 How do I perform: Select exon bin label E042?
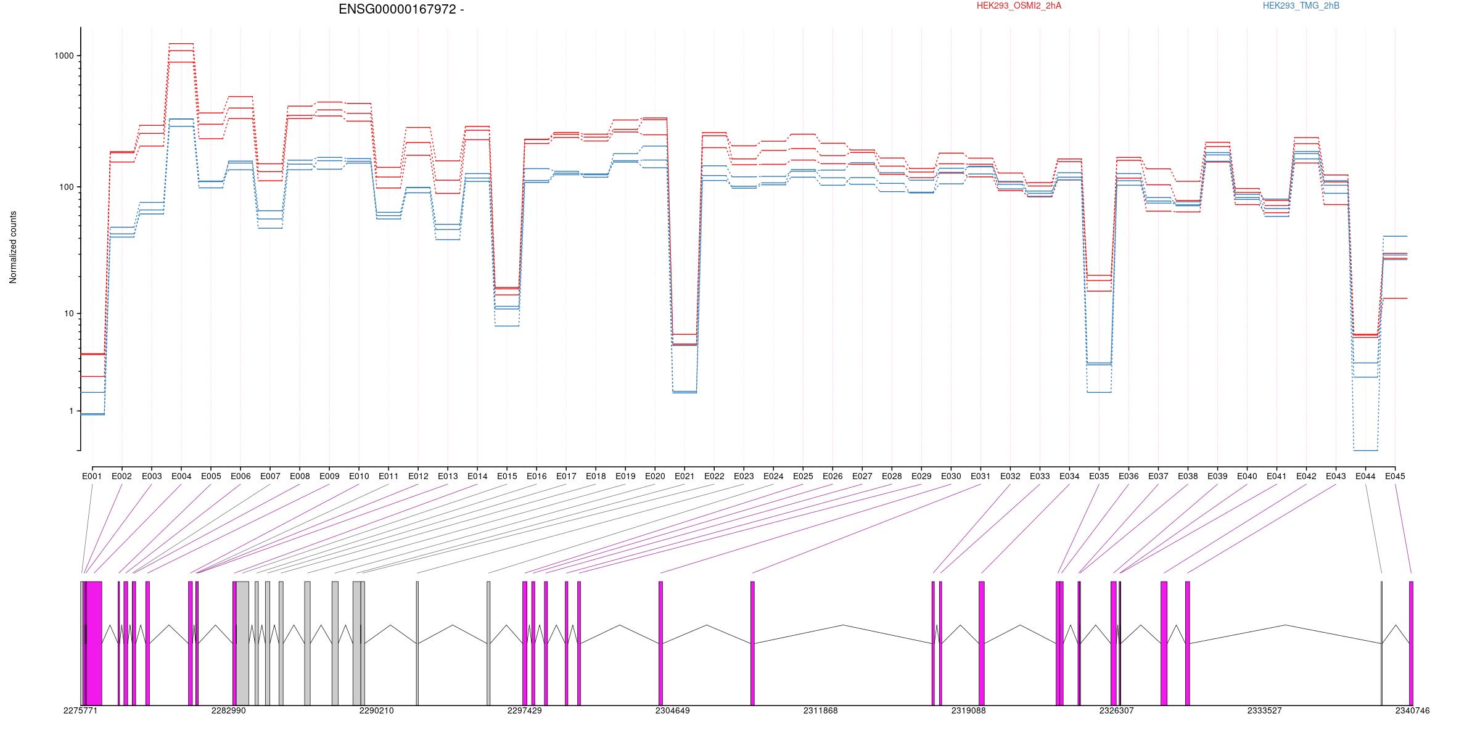click(x=1305, y=476)
